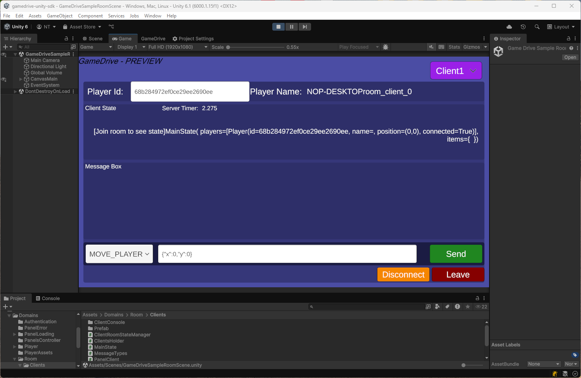Open the Client1 dropdown

coord(456,71)
